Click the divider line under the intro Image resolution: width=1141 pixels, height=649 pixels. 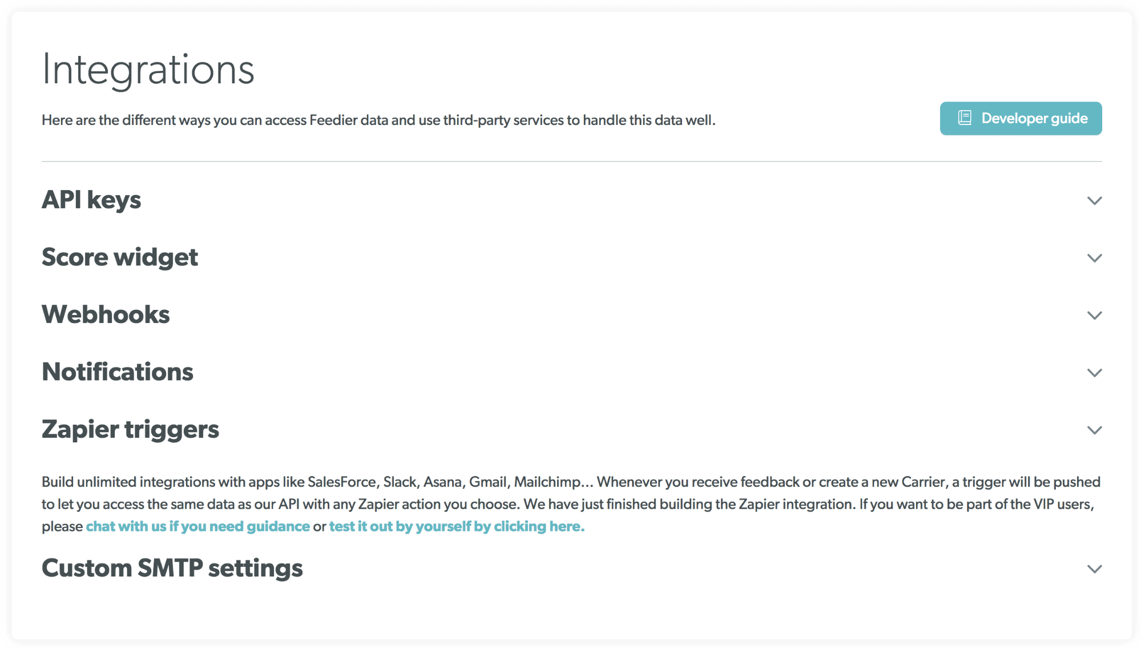point(571,162)
